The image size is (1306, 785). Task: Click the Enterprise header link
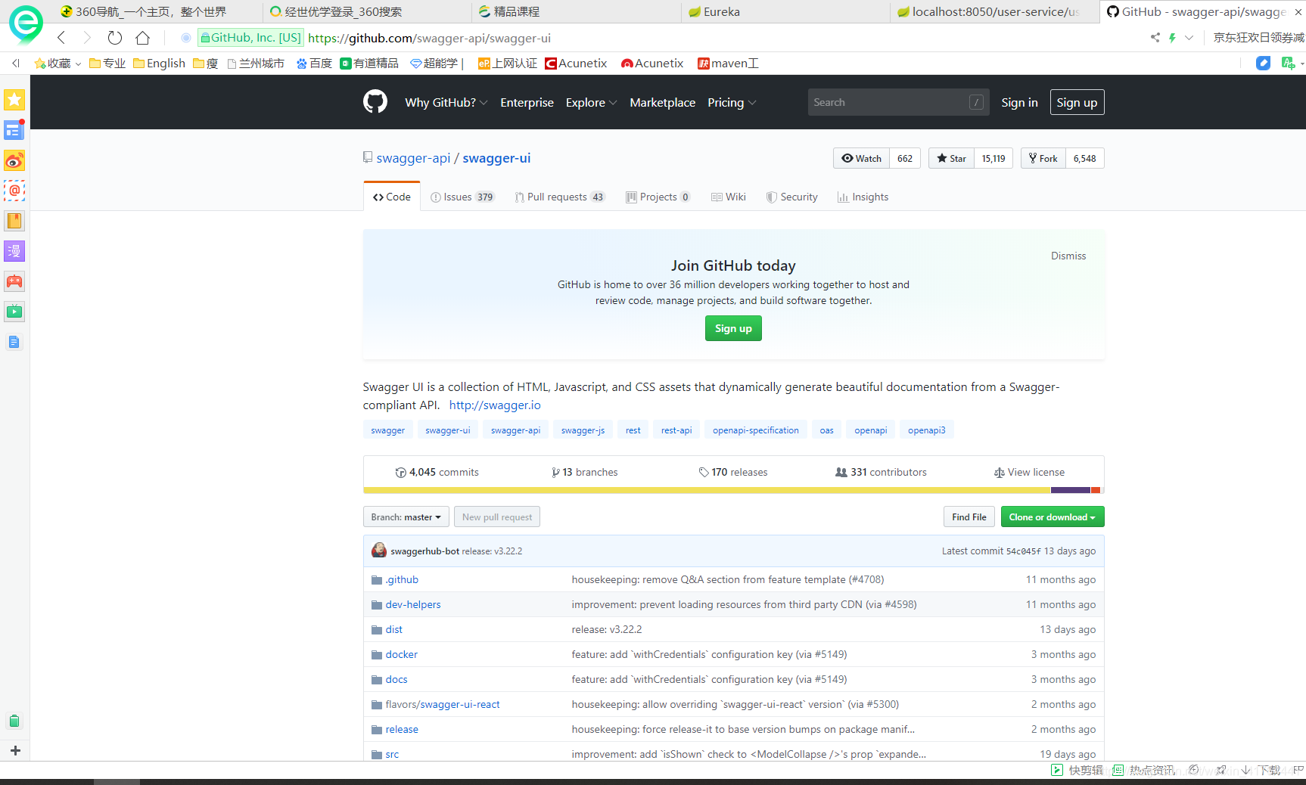527,103
